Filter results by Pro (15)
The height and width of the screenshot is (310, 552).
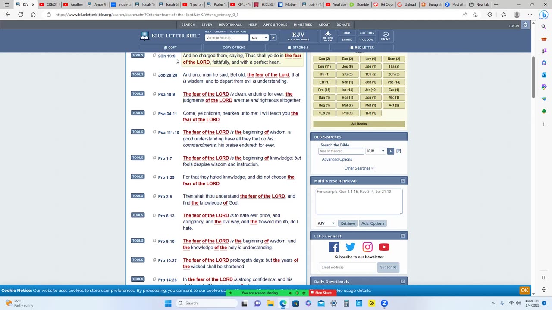coord(324,90)
